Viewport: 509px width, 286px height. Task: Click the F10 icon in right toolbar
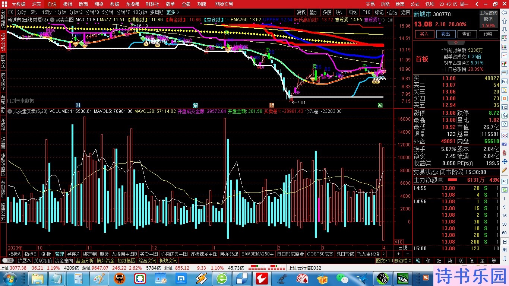pos(505,81)
